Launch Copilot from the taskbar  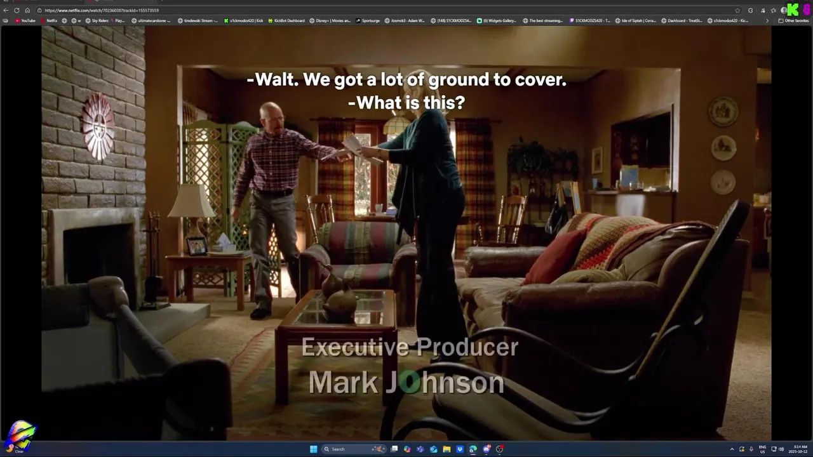(x=407, y=449)
